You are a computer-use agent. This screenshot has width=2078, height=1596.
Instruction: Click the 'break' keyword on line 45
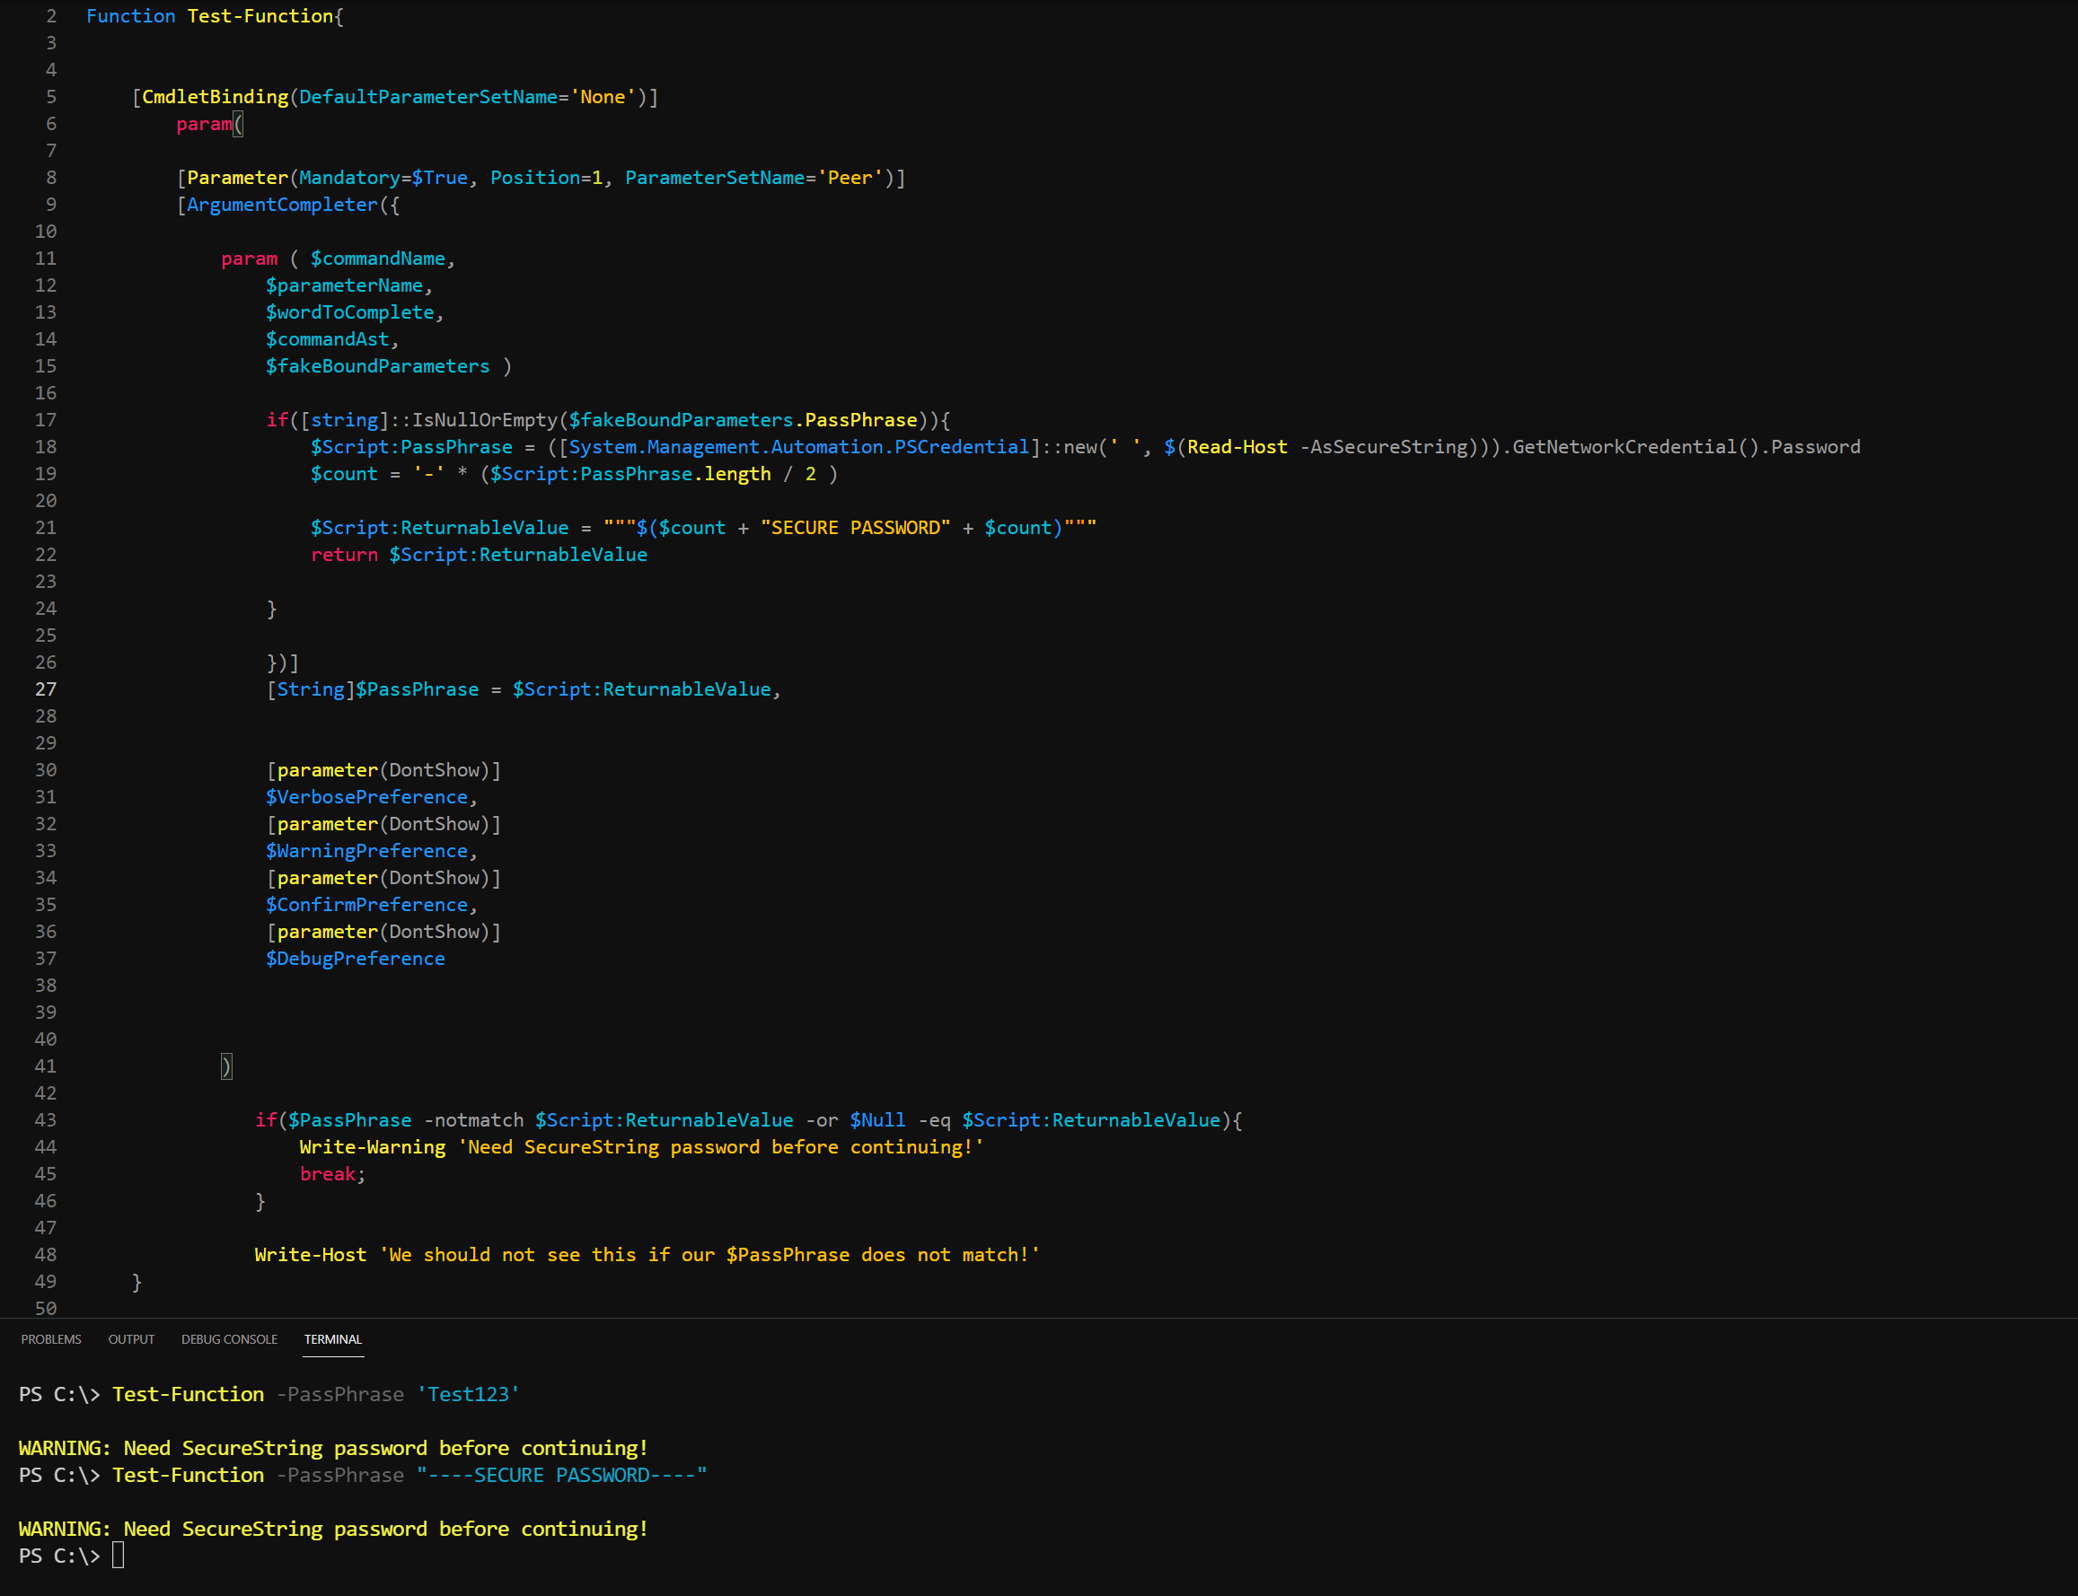328,1174
